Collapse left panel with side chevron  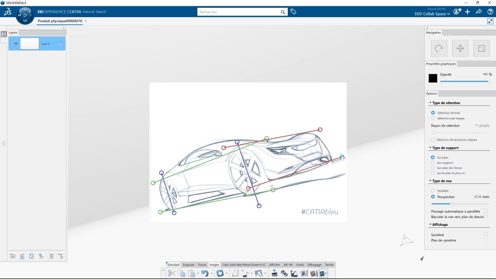[x=4, y=143]
